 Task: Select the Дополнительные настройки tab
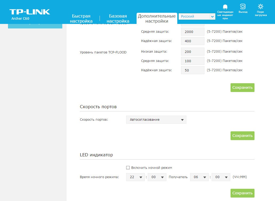(157, 19)
